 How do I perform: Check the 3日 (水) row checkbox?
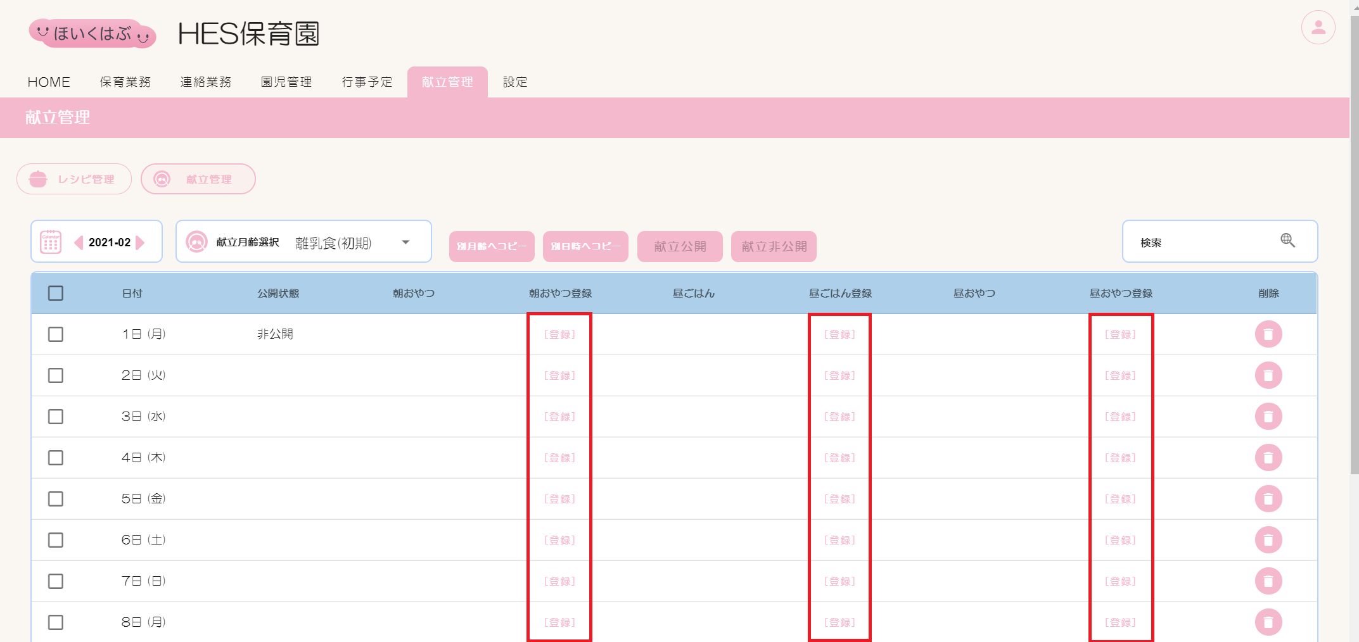click(56, 417)
